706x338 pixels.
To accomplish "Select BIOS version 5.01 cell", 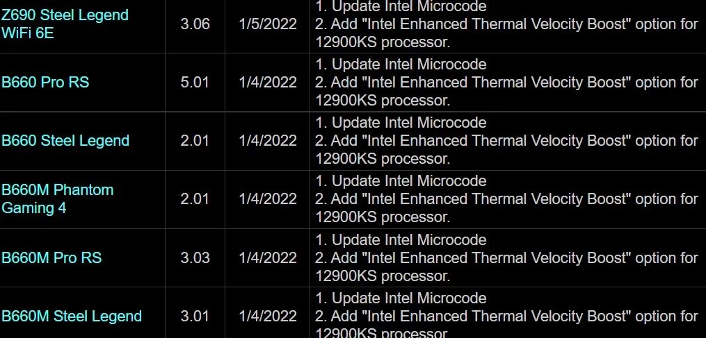I will coord(195,83).
